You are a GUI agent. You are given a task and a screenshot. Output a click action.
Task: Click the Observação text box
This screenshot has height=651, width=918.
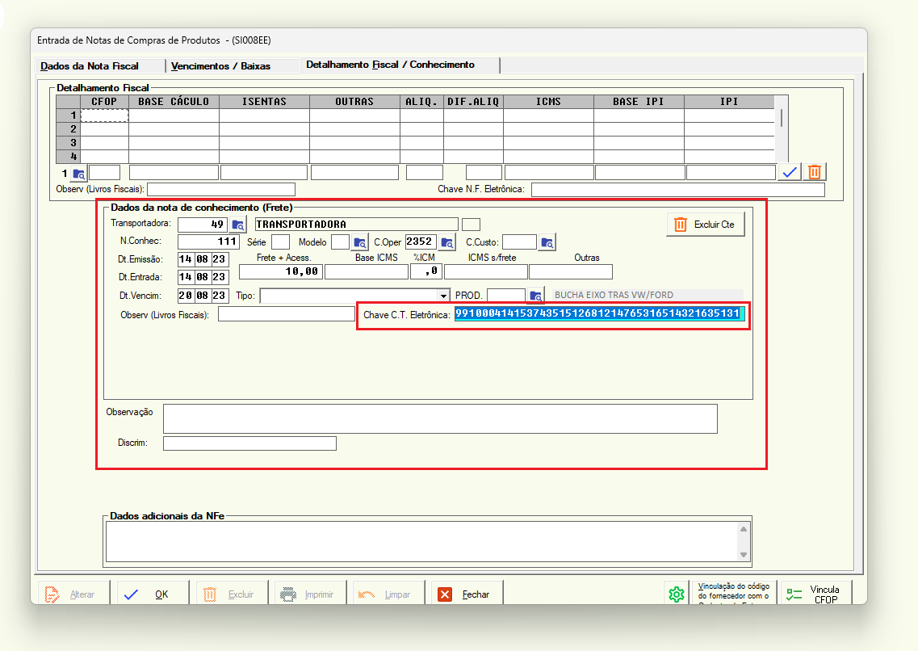(440, 418)
